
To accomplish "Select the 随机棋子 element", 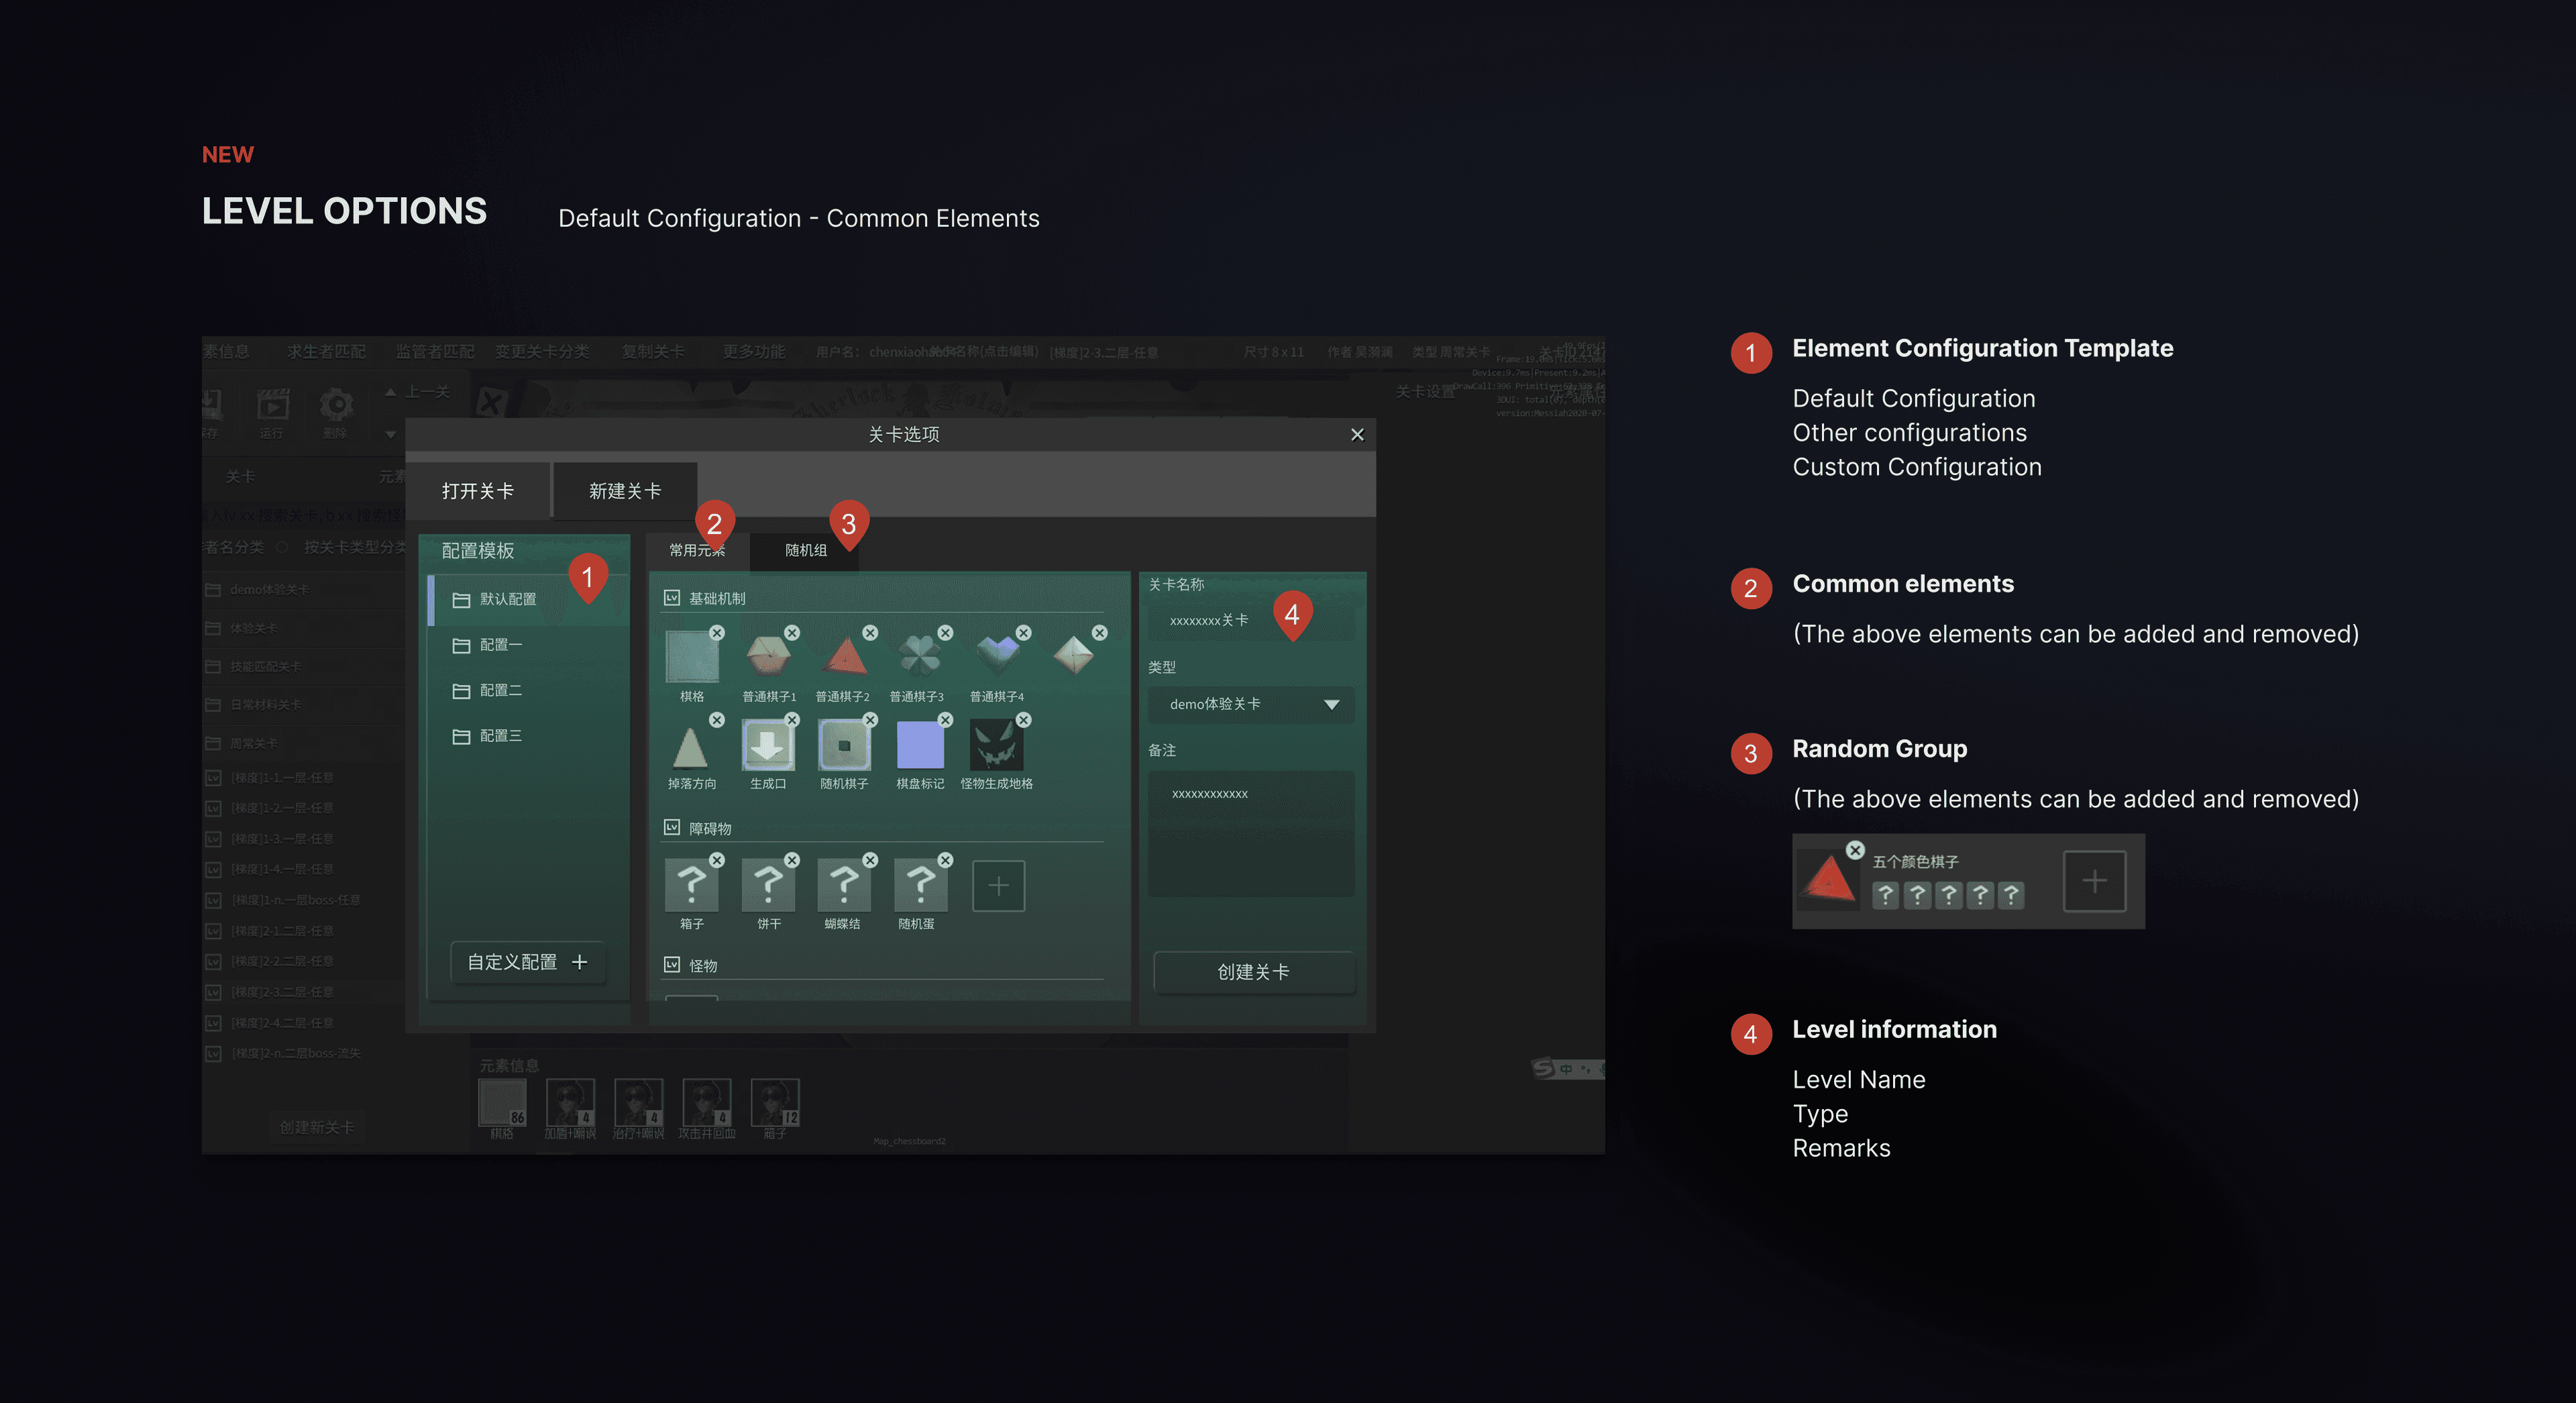I will click(844, 746).
